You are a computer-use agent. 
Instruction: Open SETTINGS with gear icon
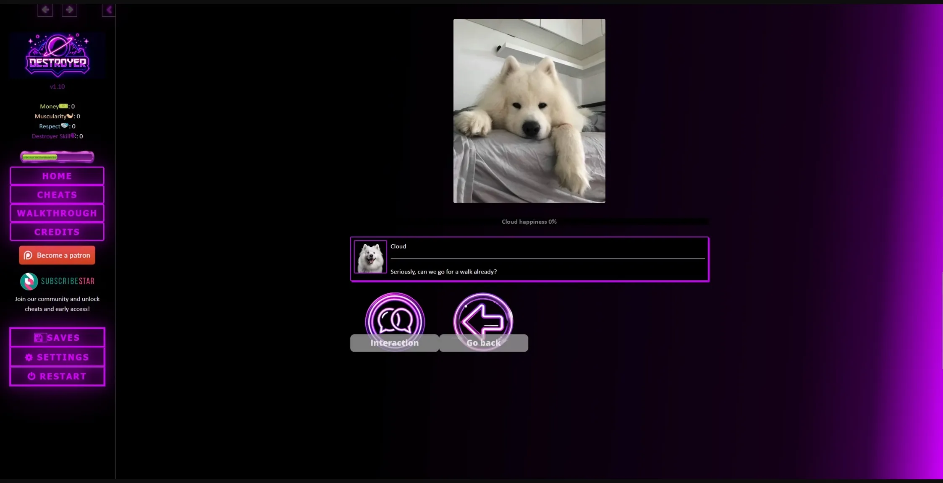pyautogui.click(x=57, y=357)
